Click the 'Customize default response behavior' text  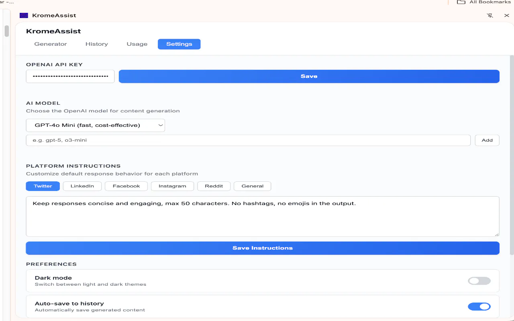pos(112,174)
